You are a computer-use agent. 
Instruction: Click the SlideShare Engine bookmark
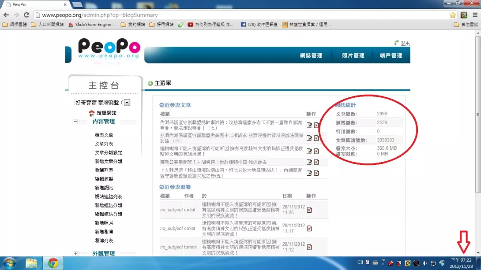91,25
